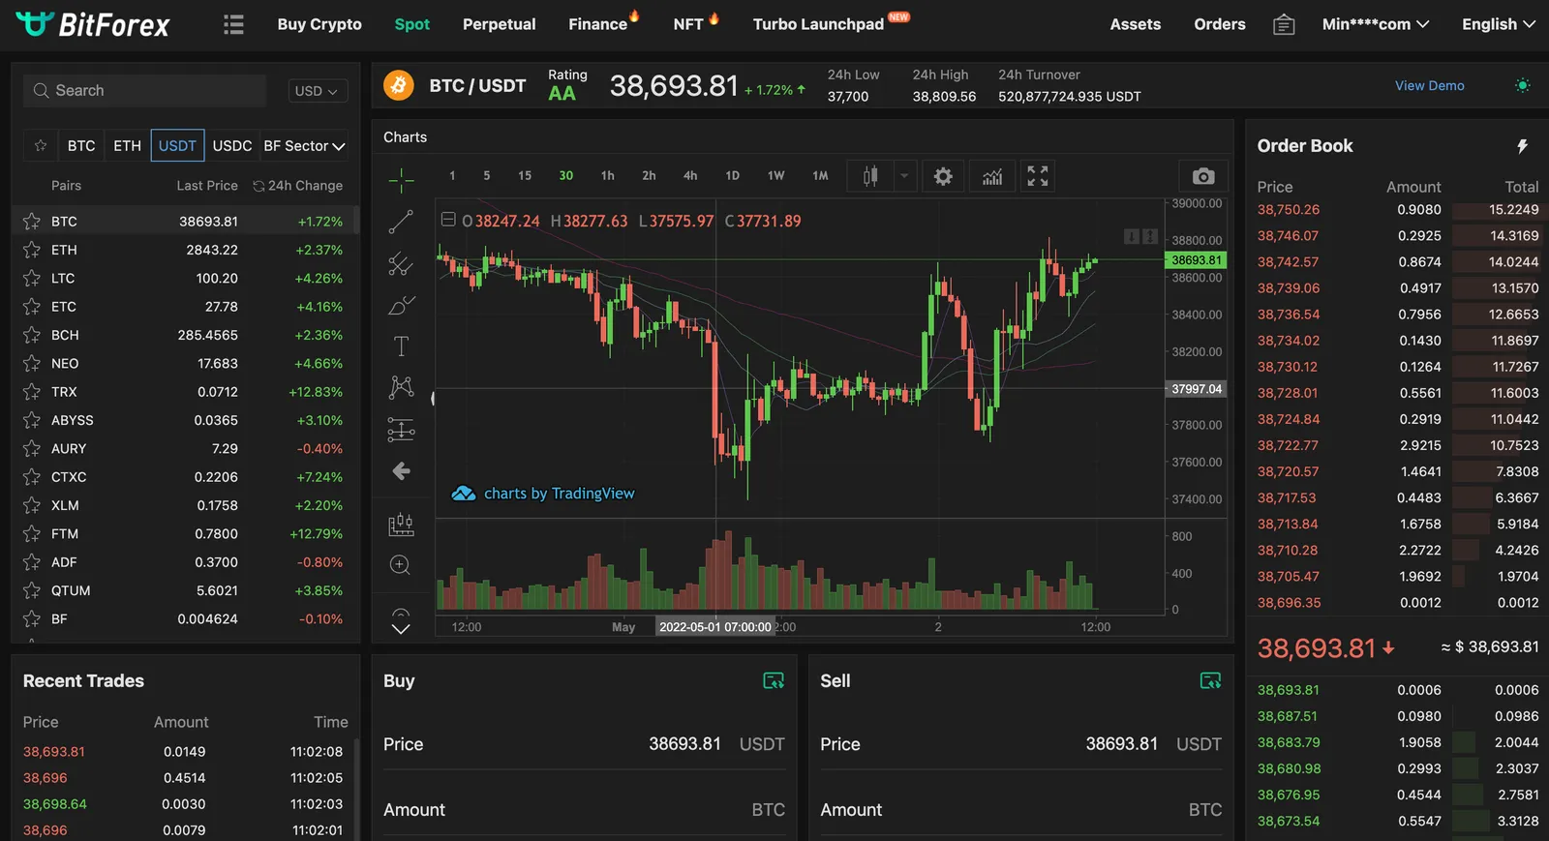
Task: Select bid price 38,687.51 in order book
Action: point(1288,717)
